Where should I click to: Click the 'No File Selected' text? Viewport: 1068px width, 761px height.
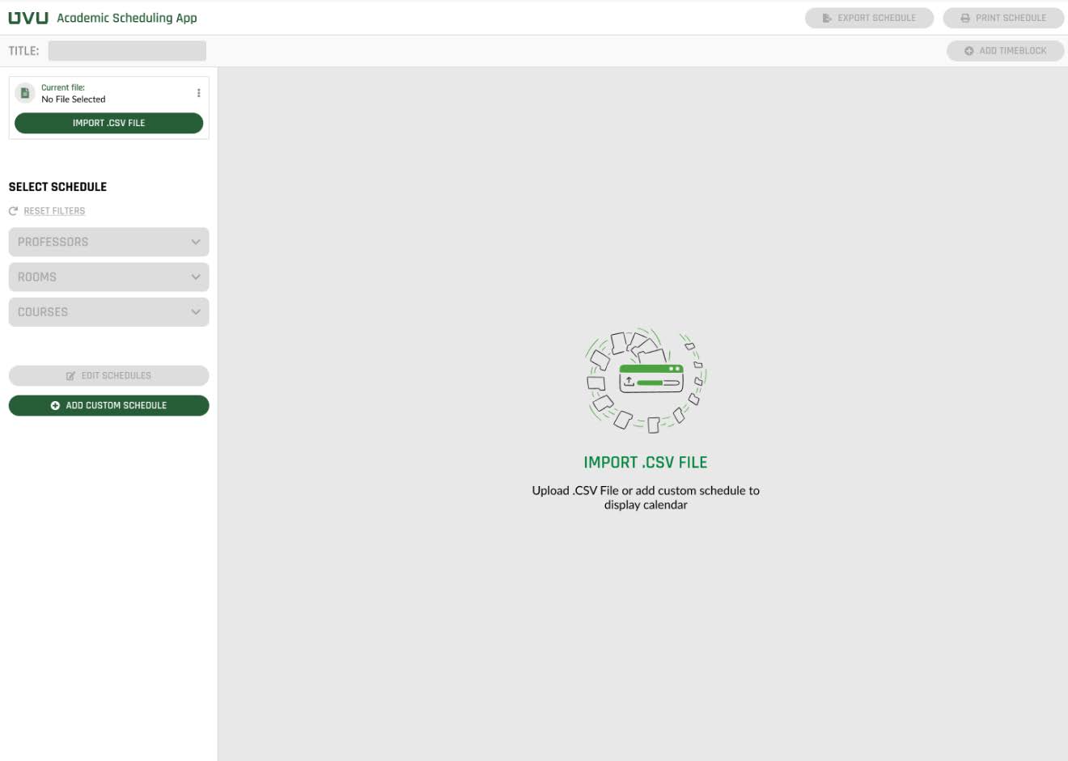coord(74,99)
